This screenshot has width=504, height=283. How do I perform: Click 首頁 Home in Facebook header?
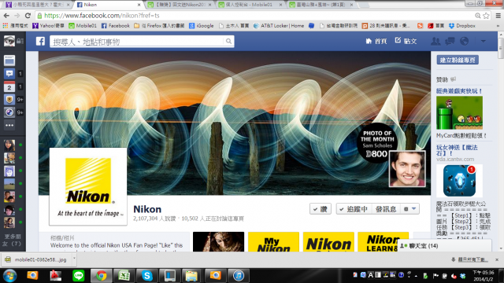(x=376, y=41)
